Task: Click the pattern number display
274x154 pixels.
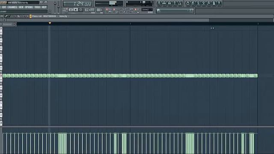Action: 100,10
